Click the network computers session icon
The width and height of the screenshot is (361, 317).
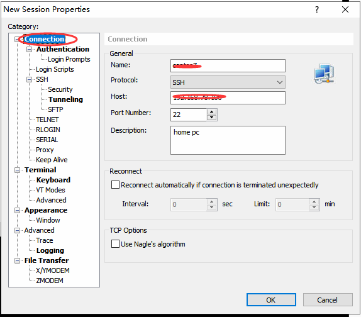324,74
